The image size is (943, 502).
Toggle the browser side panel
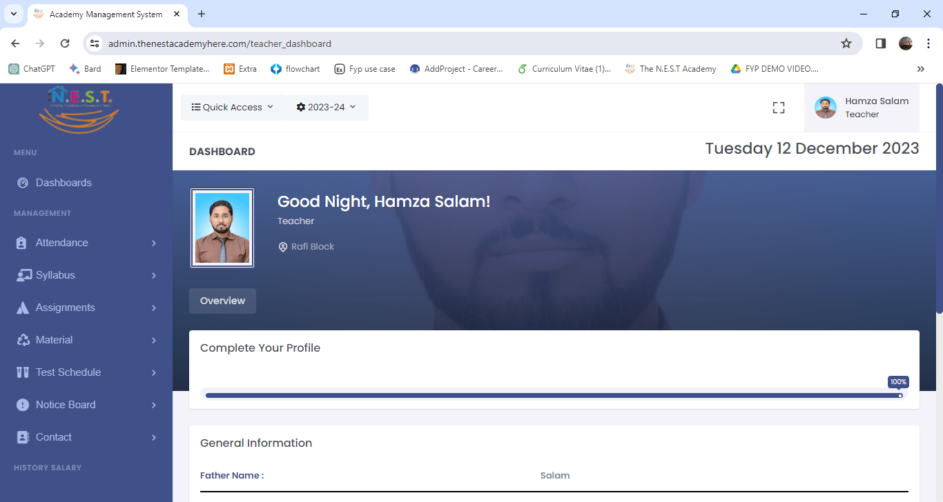[880, 43]
